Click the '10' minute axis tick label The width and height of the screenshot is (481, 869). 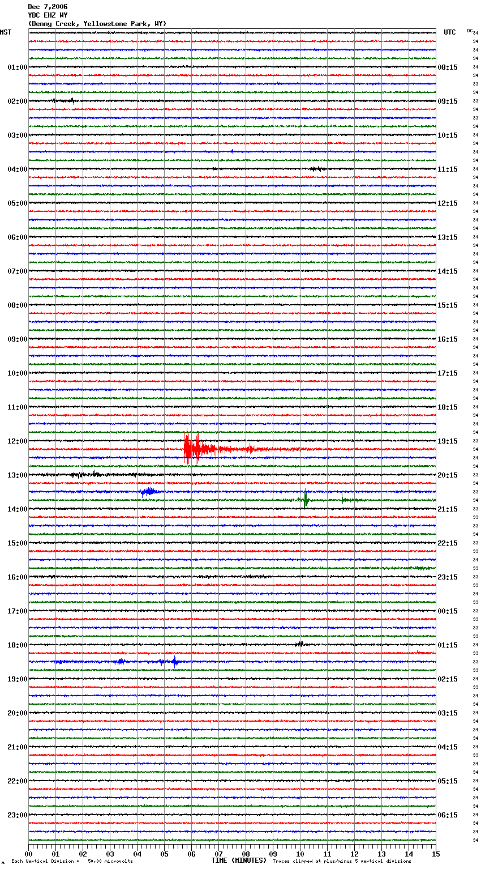point(300,854)
